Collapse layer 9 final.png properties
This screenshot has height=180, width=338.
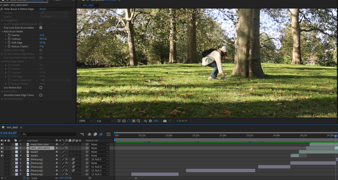point(13,174)
